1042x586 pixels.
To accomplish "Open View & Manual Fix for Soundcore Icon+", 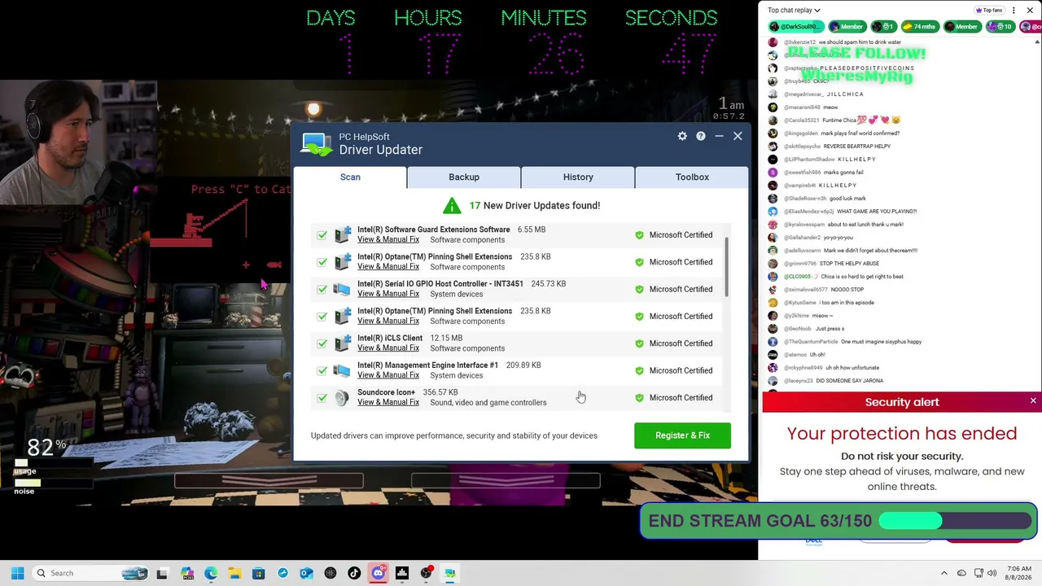I will point(388,402).
